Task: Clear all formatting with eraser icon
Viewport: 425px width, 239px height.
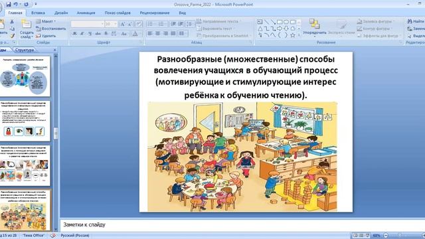Action: 139,24
